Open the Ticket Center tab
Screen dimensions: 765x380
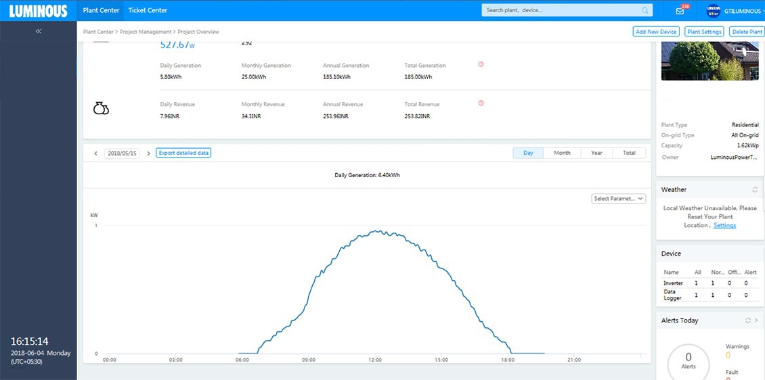[148, 10]
